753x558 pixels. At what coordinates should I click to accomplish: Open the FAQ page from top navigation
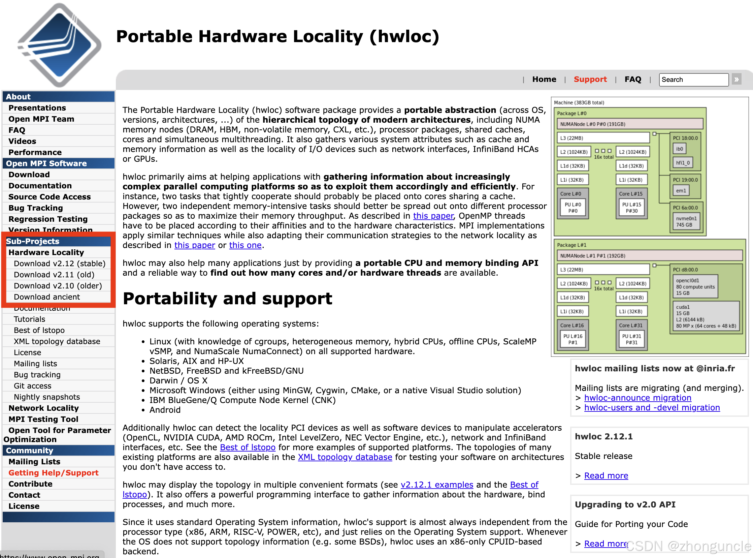633,79
